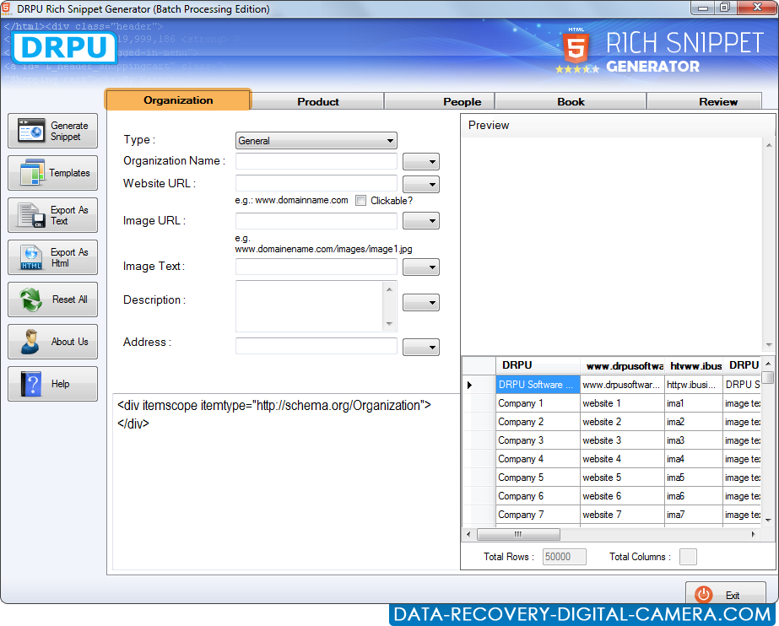Select the Company 4 cell
Image resolution: width=779 pixels, height=626 pixels.
pos(538,459)
